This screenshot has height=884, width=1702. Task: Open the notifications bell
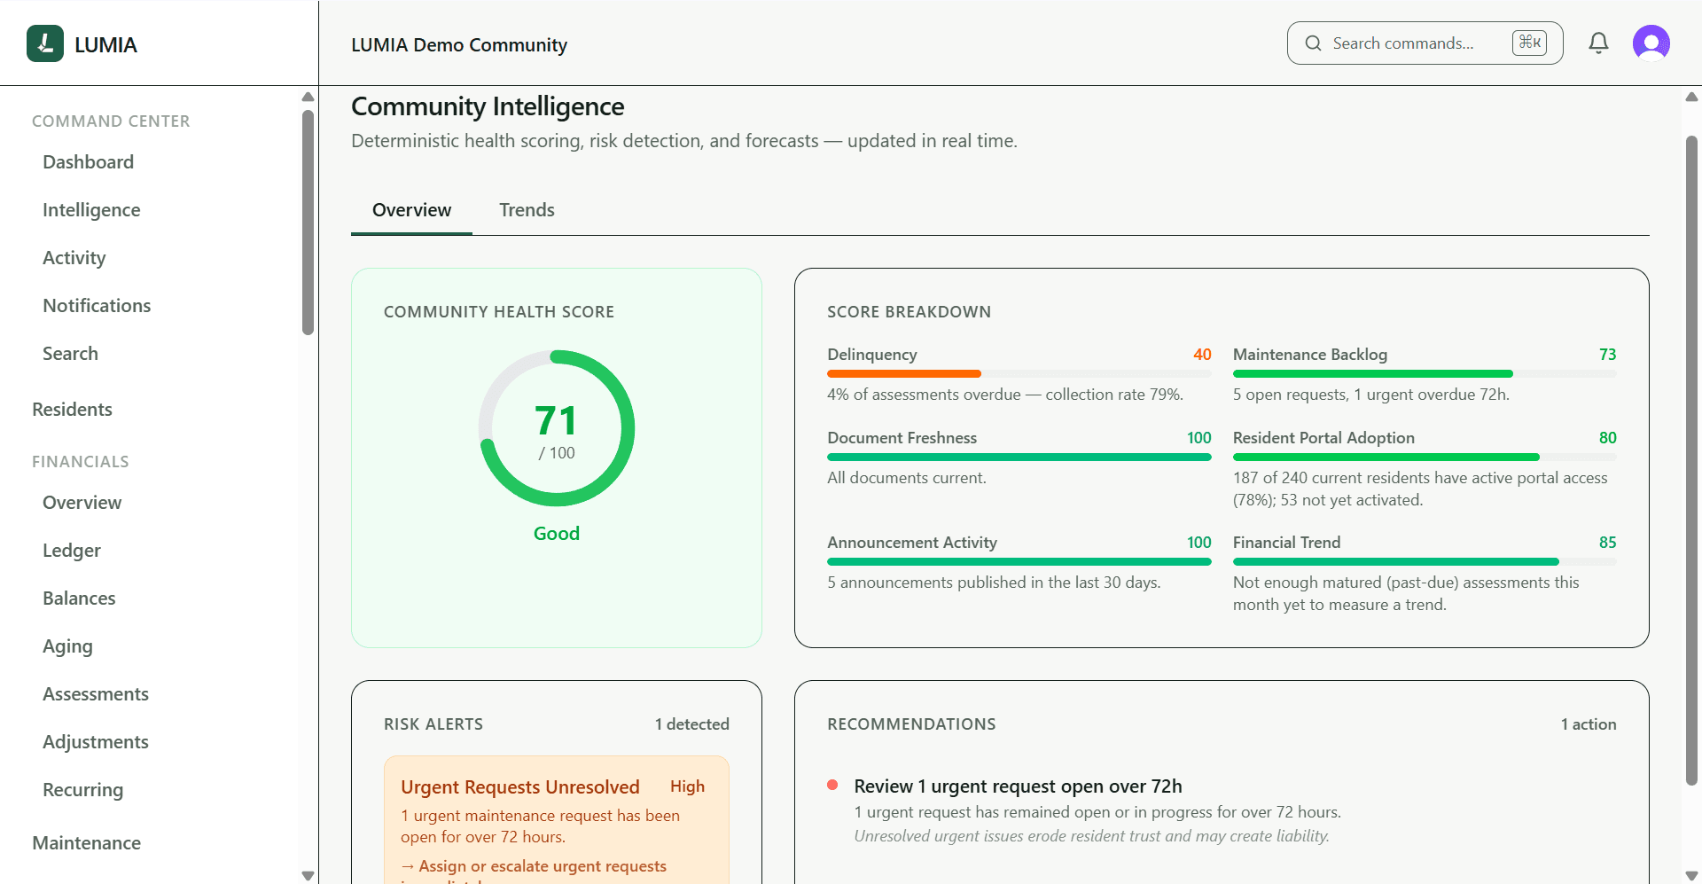[1598, 43]
